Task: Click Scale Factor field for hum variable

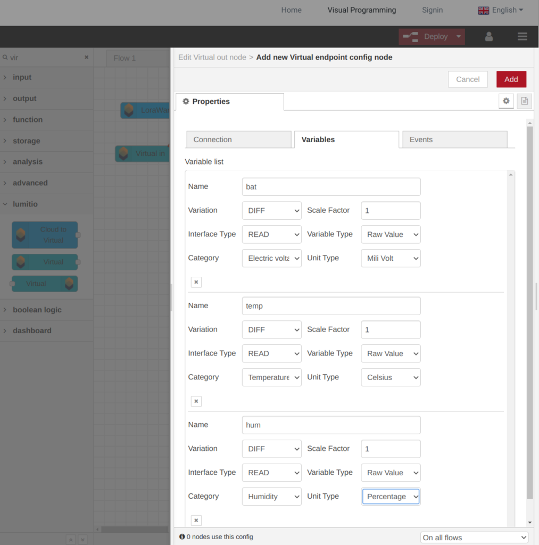Action: tap(391, 449)
